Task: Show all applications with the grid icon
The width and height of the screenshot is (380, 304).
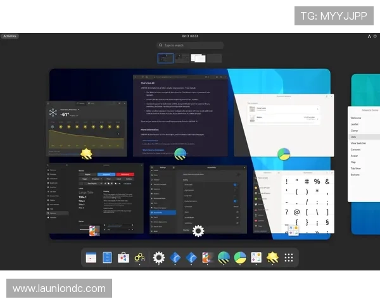Action: coord(289,258)
